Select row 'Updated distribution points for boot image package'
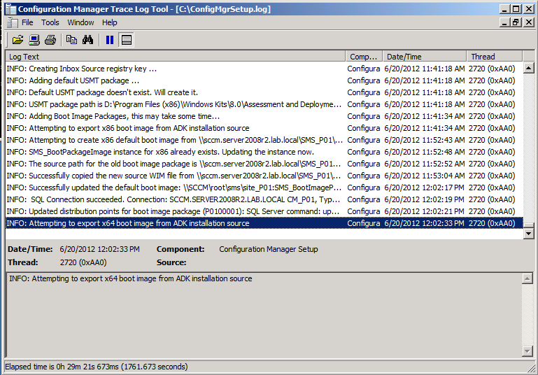The height and width of the screenshot is (375, 538). [x=264, y=211]
